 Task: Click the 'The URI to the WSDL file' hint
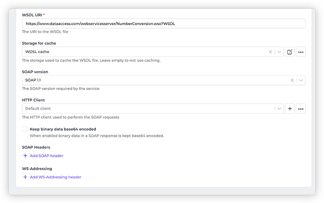[45, 32]
